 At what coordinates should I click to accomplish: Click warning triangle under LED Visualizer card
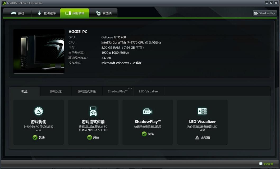pyautogui.click(x=197, y=138)
